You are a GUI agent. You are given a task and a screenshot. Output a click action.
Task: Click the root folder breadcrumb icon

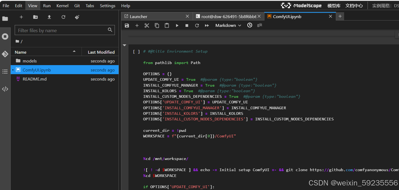coord(17,41)
